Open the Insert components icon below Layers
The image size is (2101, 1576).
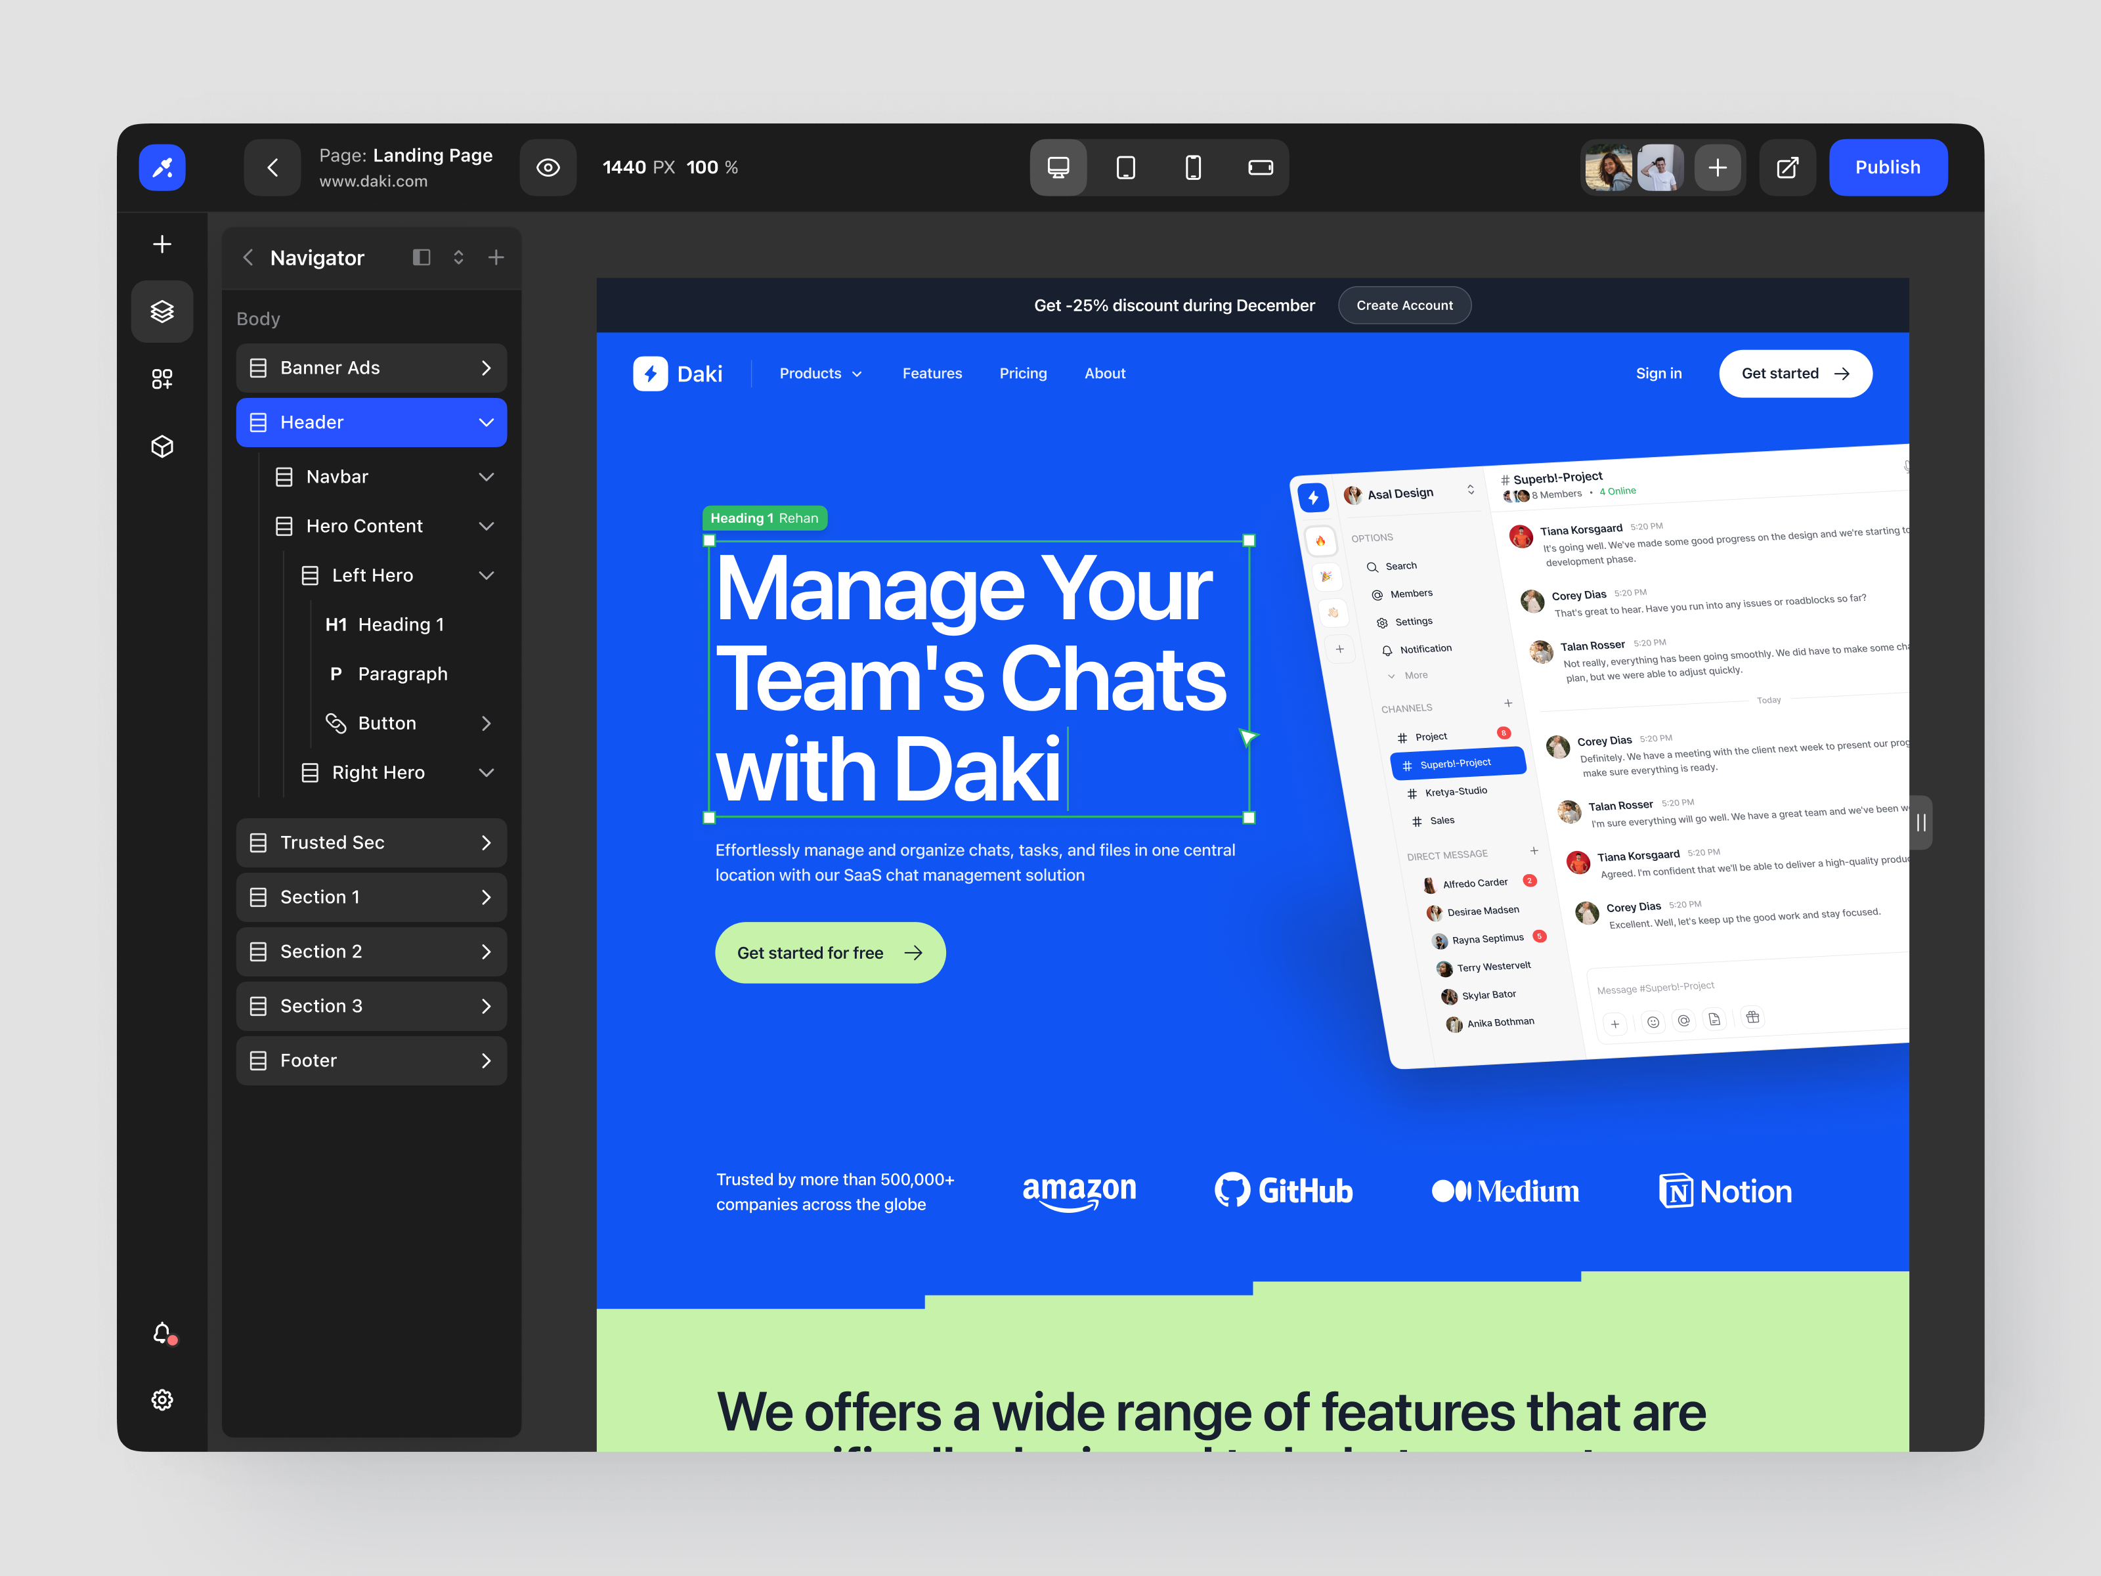pos(162,378)
